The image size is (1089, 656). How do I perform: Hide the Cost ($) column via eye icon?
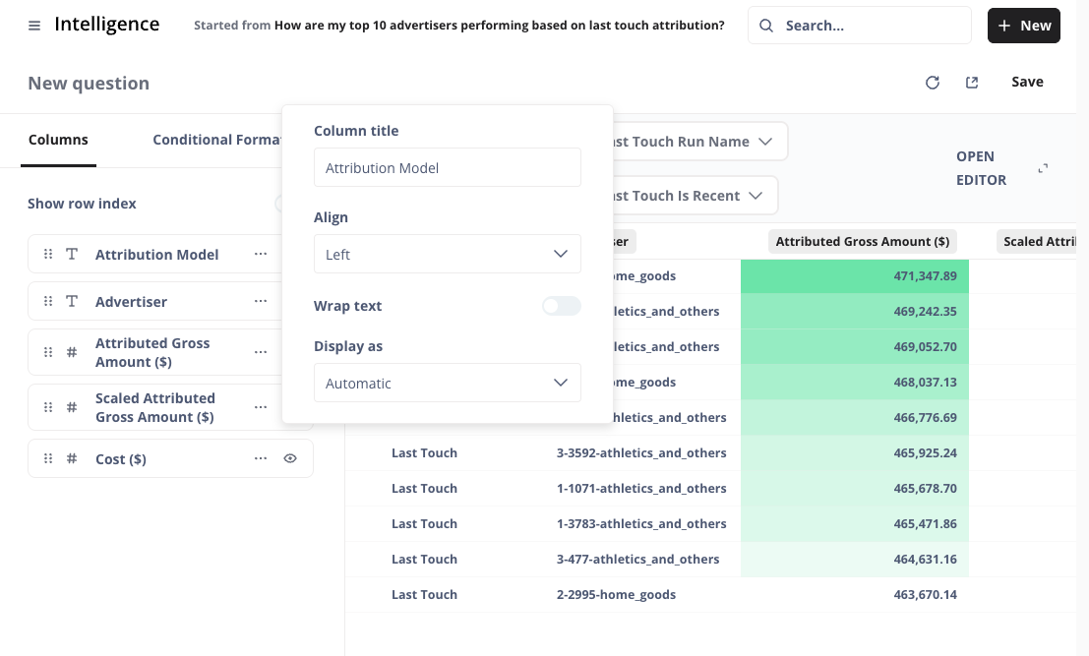pos(290,458)
